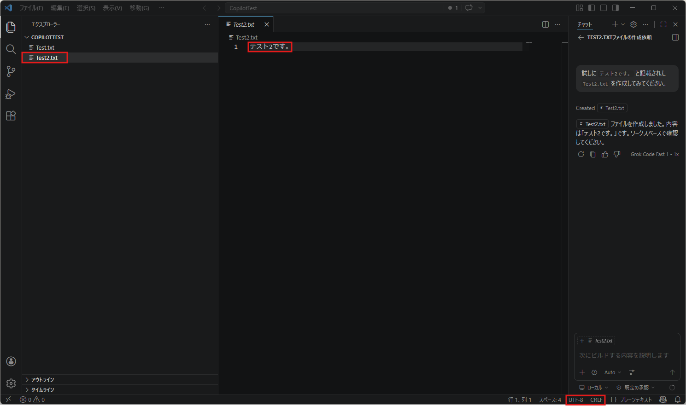Viewport: 686px width, 406px height.
Task: Open the Source Control view
Action: [11, 71]
